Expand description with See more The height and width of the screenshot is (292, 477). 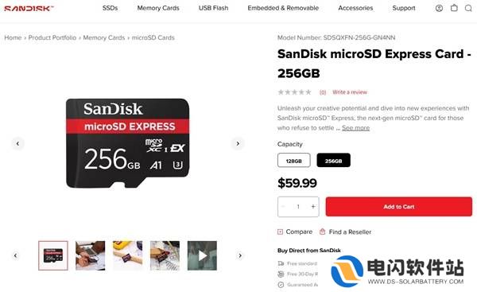point(355,128)
